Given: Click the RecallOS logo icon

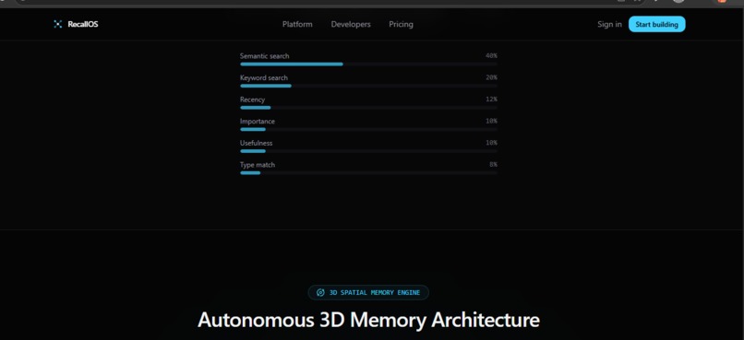Looking at the screenshot, I should coord(58,24).
